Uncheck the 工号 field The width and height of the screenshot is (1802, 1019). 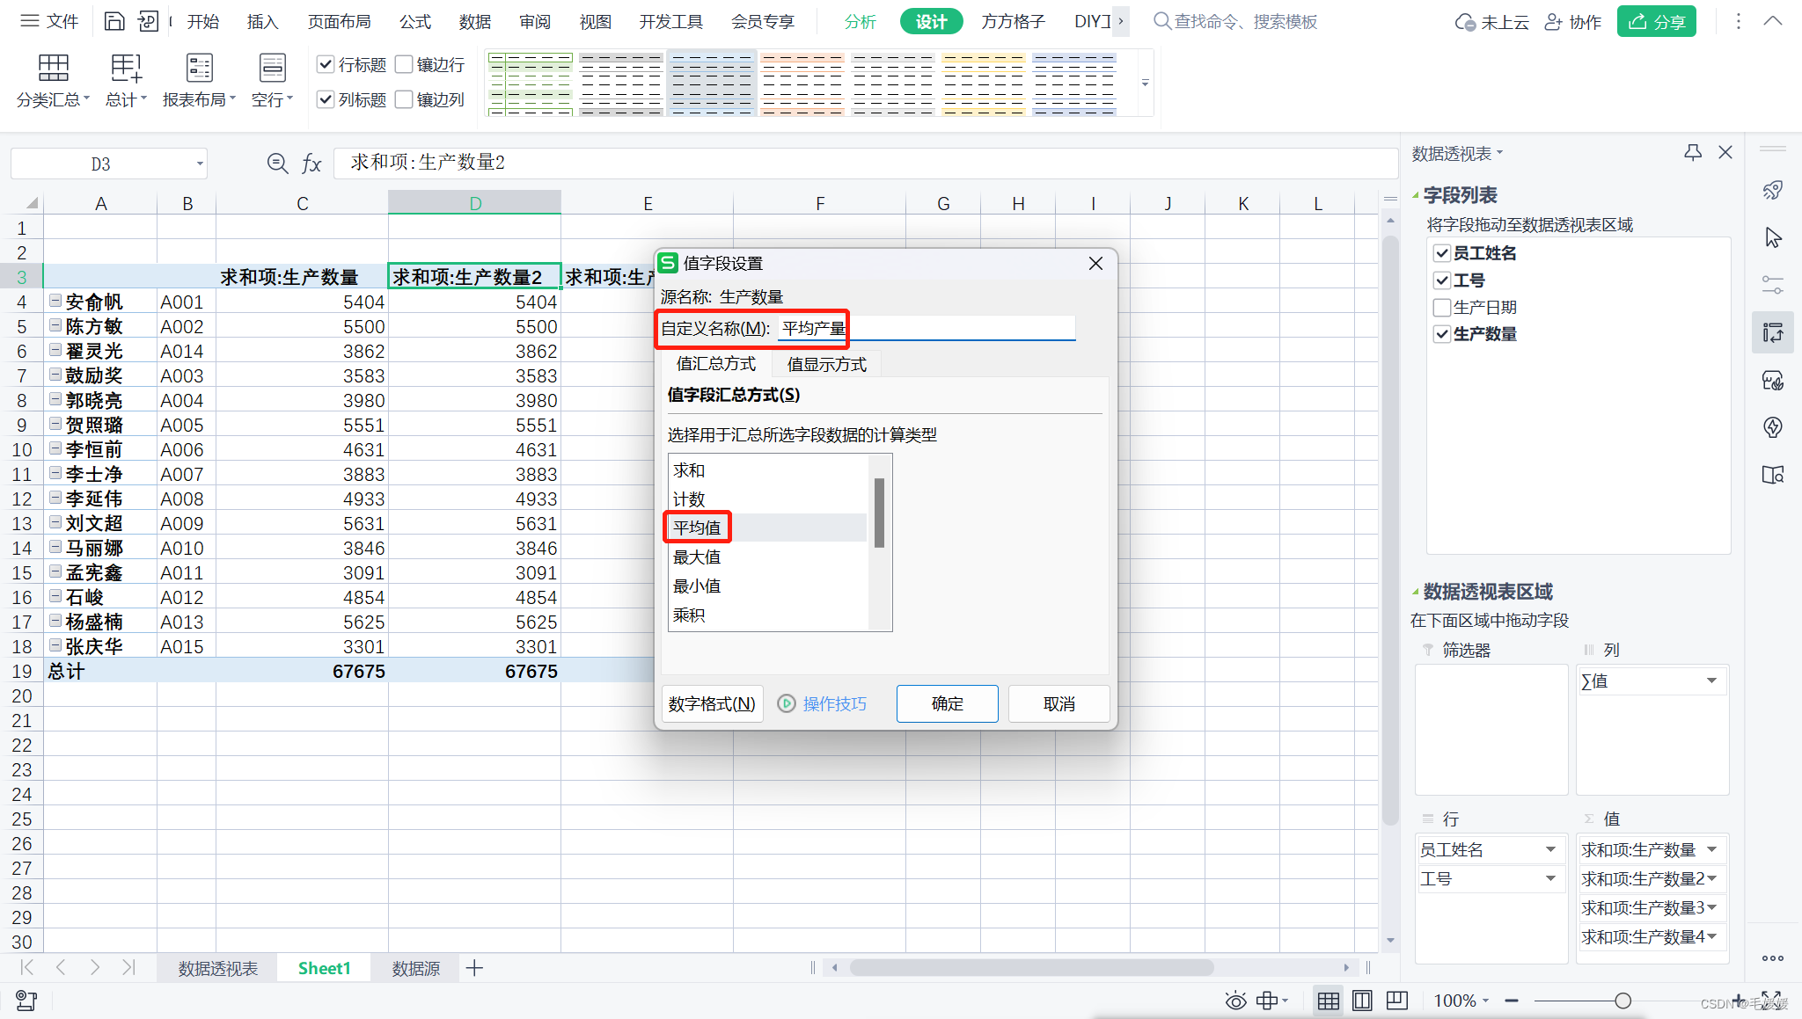coord(1442,280)
